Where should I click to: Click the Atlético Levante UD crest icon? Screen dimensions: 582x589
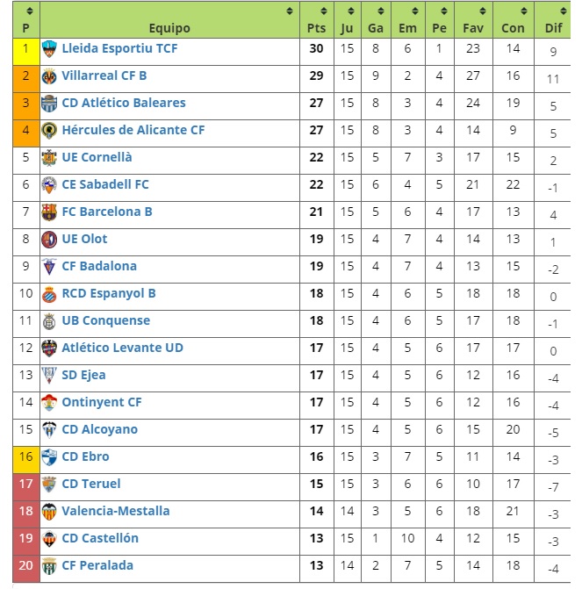coord(49,348)
